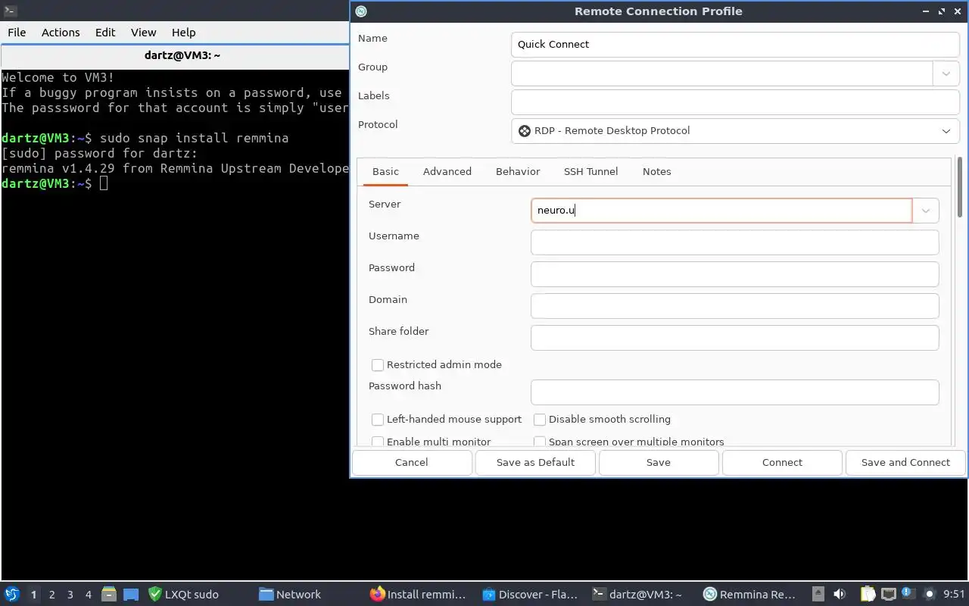Open the clipboard manager tray icon

[868, 595]
